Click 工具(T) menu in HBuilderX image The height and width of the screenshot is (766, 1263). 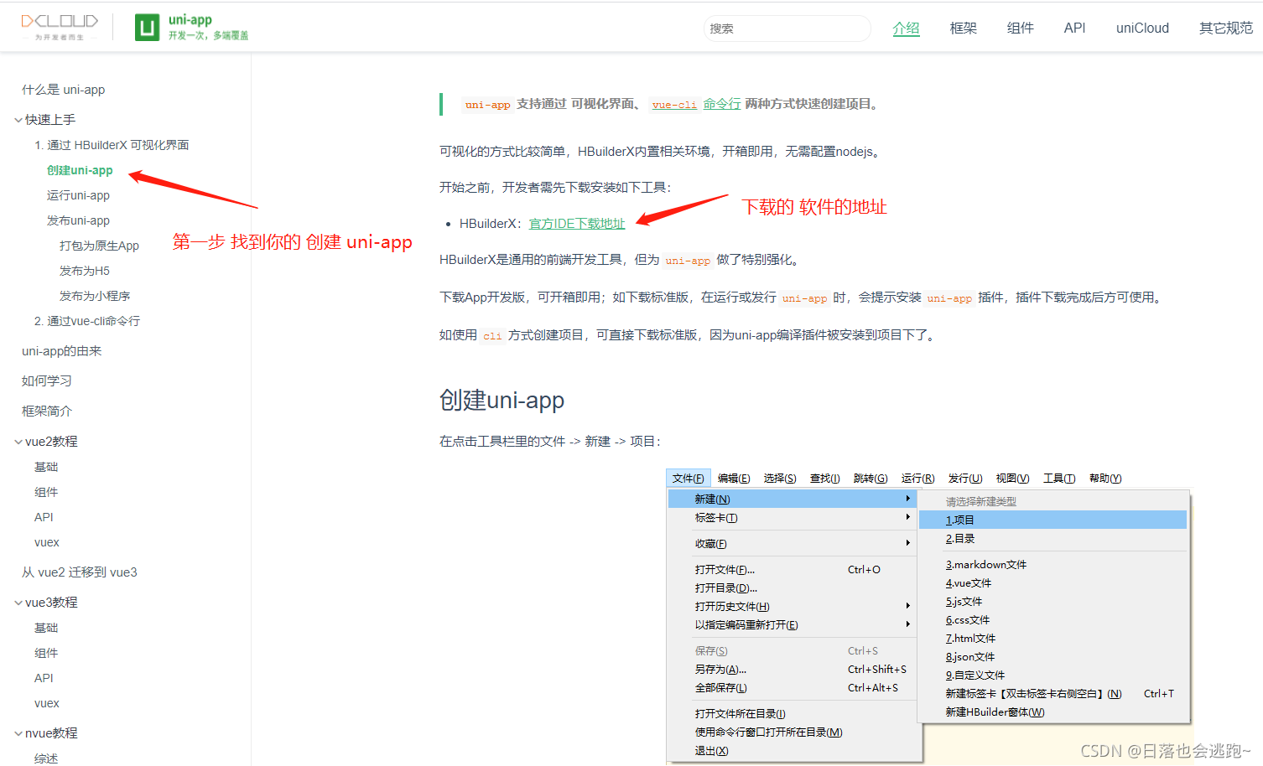click(x=1059, y=479)
